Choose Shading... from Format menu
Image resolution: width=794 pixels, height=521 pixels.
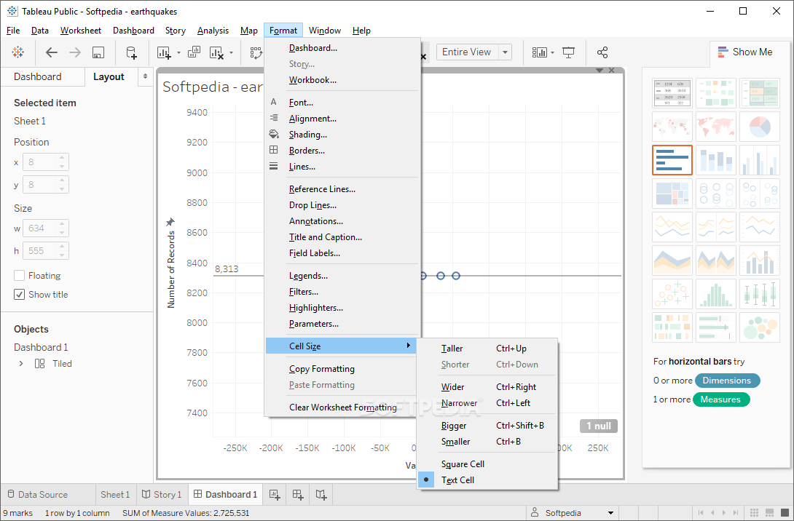point(308,135)
